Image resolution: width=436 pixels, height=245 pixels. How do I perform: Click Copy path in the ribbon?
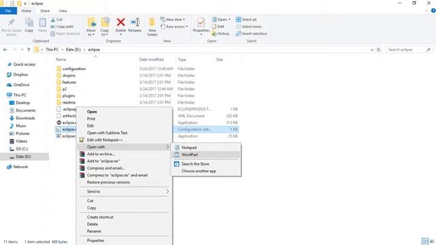62,27
